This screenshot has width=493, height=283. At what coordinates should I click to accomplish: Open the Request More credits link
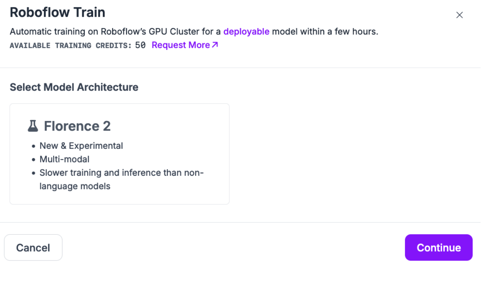pos(181,45)
